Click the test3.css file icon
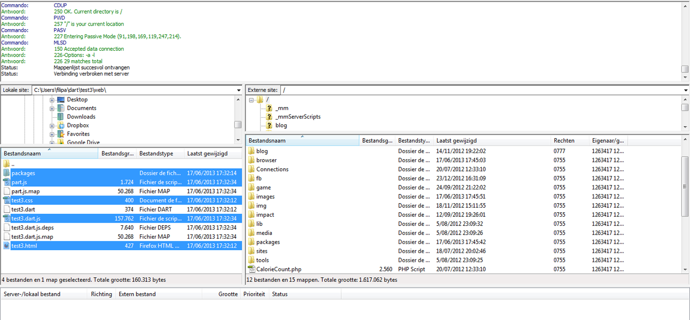Image resolution: width=690 pixels, height=320 pixels. coord(6,200)
